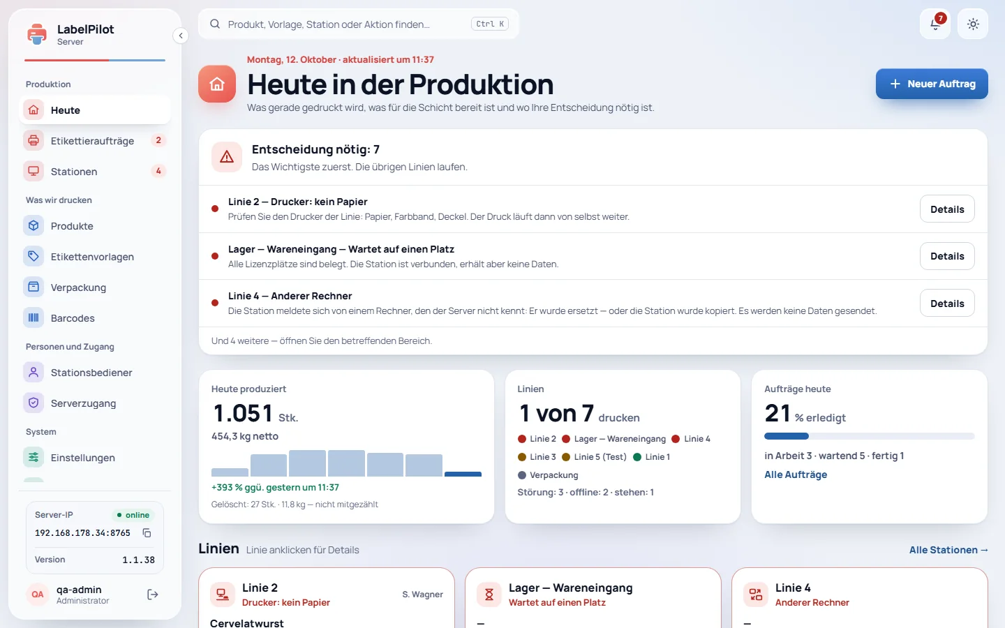The height and width of the screenshot is (628, 1005).
Task: Click the Barcodes icon
Action: point(33,318)
